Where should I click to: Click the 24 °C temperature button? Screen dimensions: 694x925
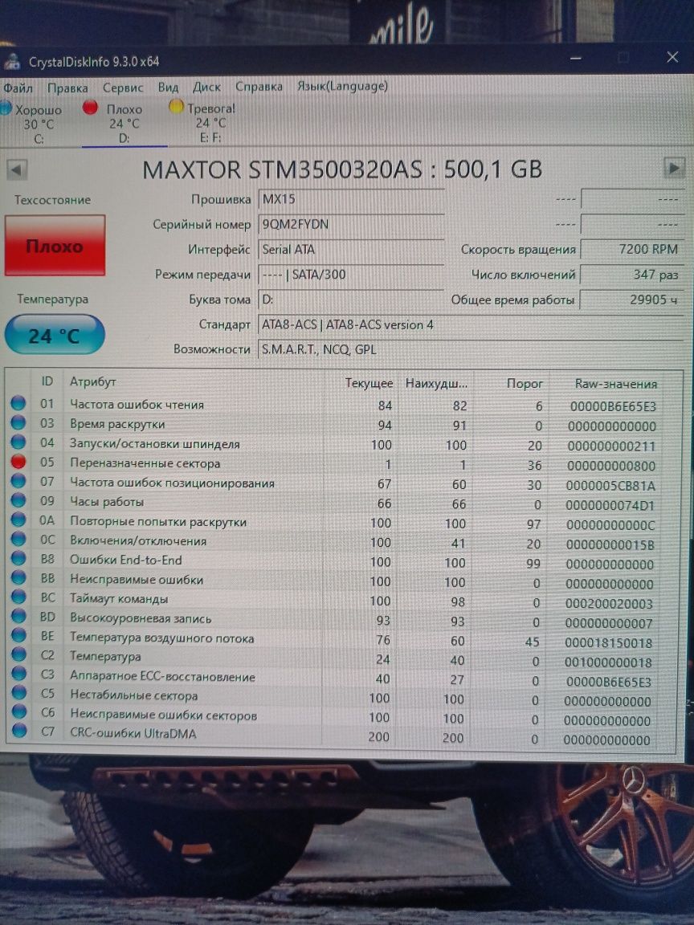(x=55, y=335)
